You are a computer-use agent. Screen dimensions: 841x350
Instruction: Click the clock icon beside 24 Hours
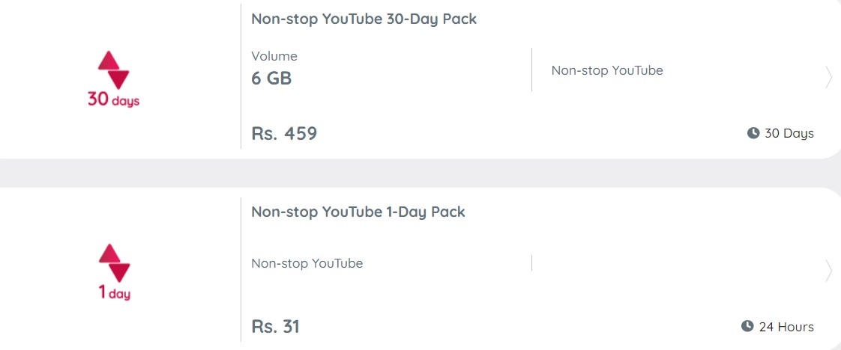747,326
